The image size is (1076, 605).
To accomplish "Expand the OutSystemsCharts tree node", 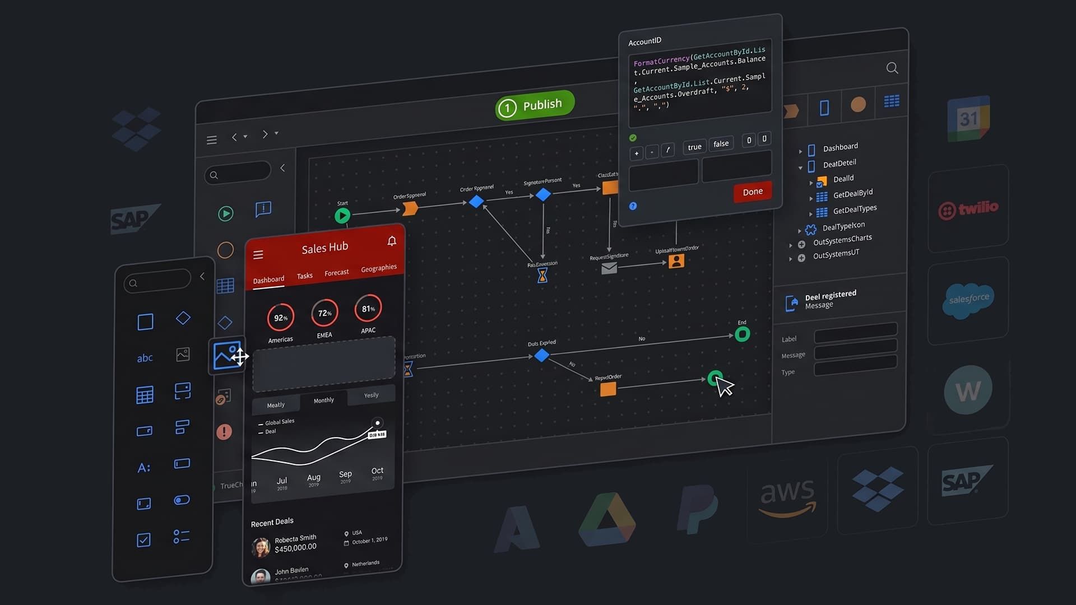I will [791, 245].
